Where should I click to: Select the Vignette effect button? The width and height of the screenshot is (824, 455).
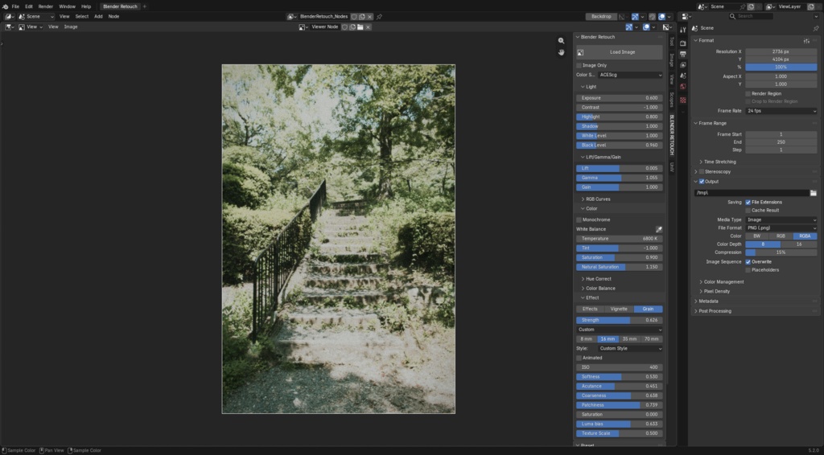point(619,309)
